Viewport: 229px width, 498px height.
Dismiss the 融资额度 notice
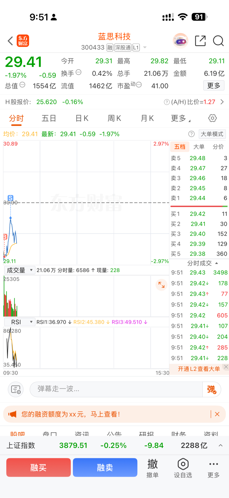click(217, 414)
